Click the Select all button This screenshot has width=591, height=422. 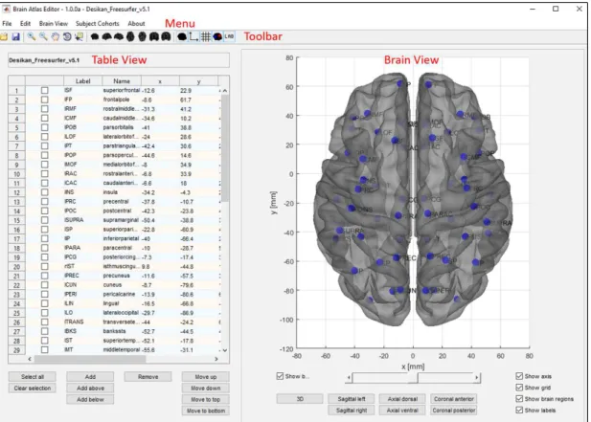[33, 377]
